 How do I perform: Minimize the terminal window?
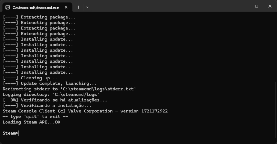click(x=243, y=6)
